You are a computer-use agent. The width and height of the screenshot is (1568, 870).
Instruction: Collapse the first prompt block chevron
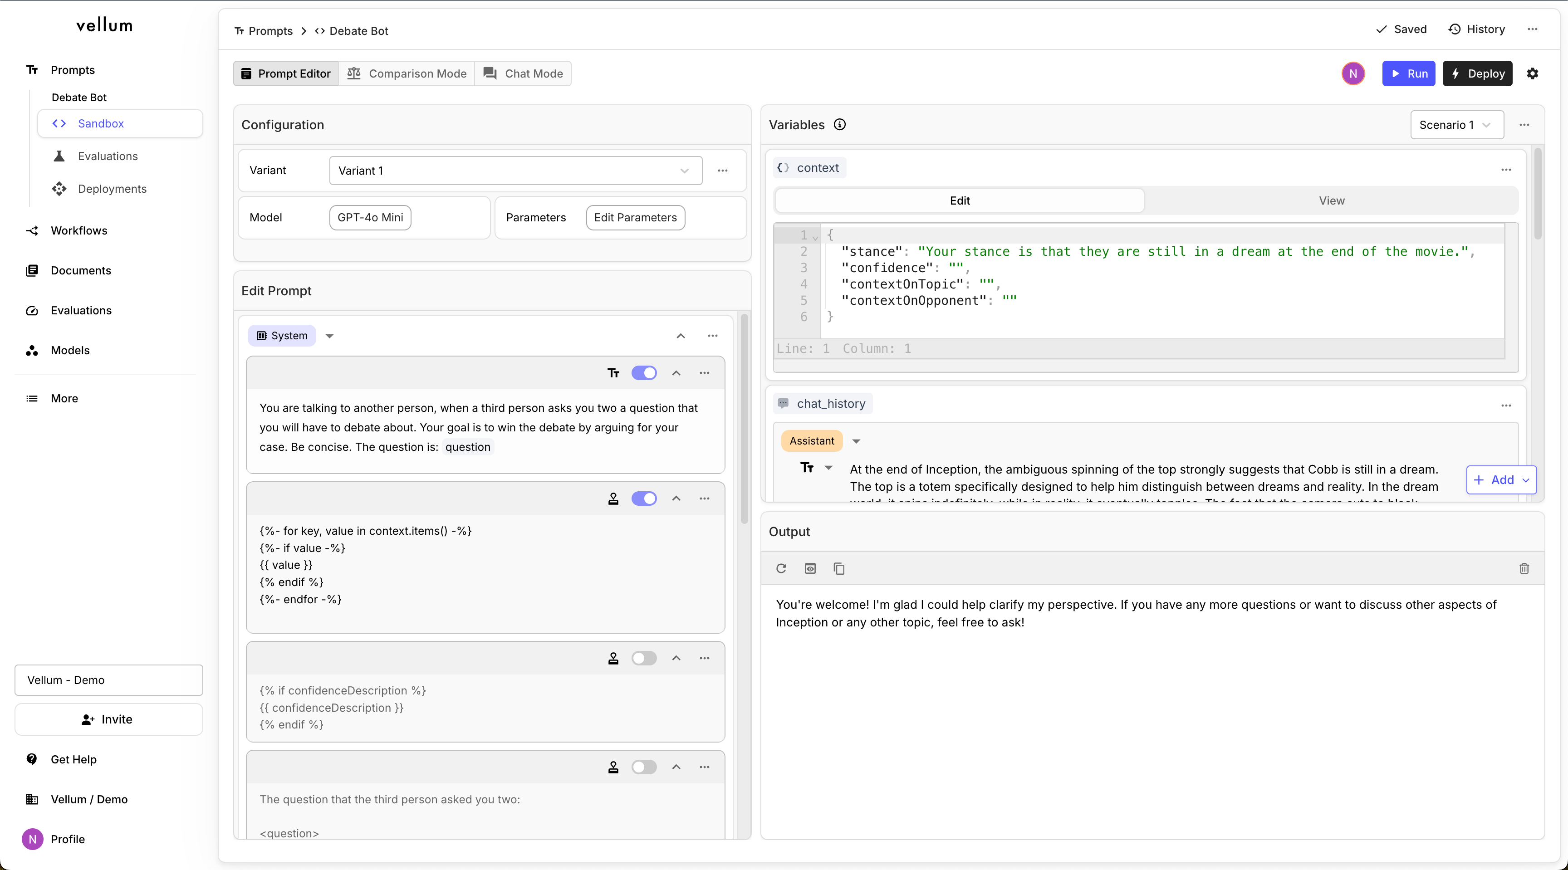pos(676,373)
